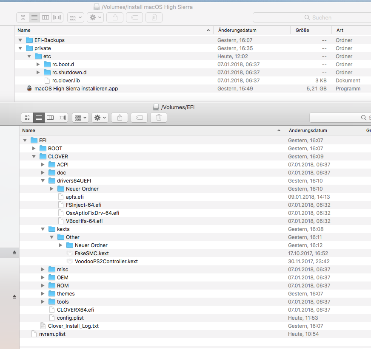This screenshot has width=371, height=349.
Task: Collapse the private folder
Action: pos(20,48)
